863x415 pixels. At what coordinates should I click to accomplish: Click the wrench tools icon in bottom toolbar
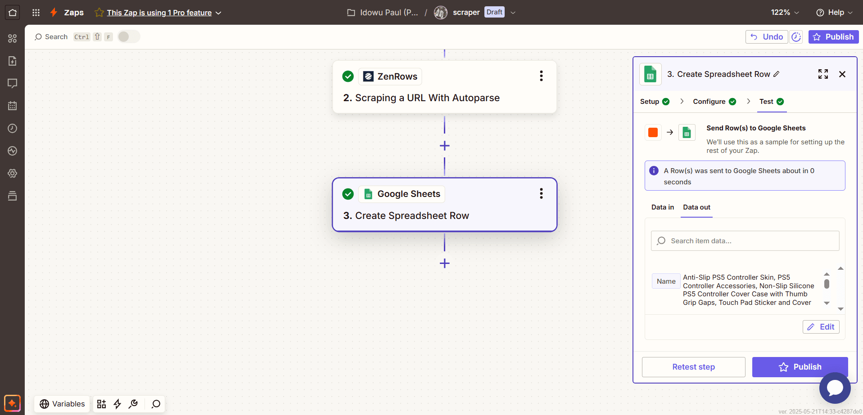133,404
